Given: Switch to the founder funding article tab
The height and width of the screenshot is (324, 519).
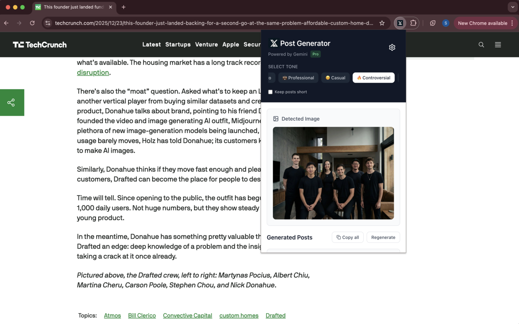Looking at the screenshot, I should tap(68, 7).
